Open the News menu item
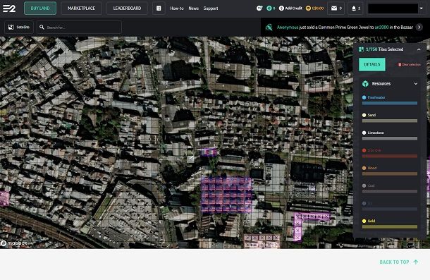Image resolution: width=430 pixels, height=280 pixels. tap(193, 8)
